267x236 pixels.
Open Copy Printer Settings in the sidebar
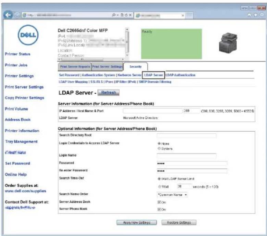pos(25,98)
